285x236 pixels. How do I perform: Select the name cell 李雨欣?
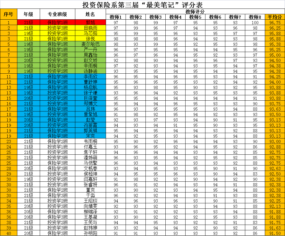tap(90, 76)
